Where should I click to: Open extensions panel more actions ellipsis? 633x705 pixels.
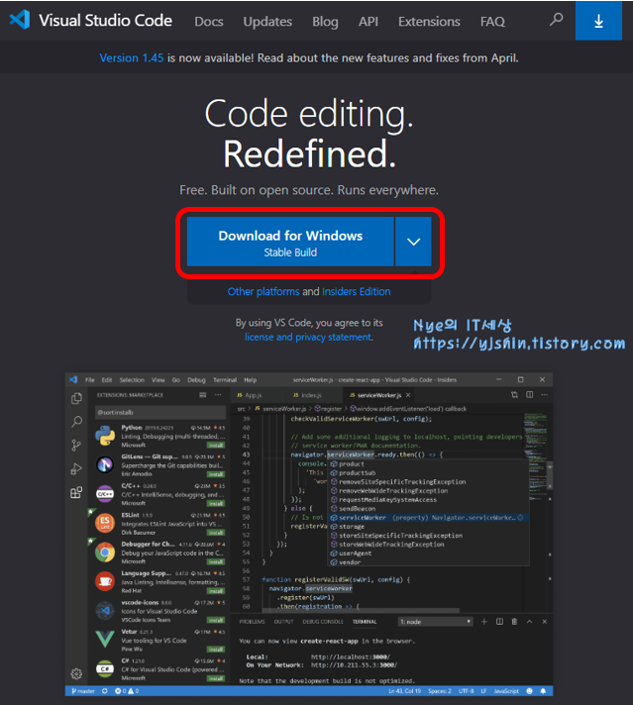click(x=218, y=395)
